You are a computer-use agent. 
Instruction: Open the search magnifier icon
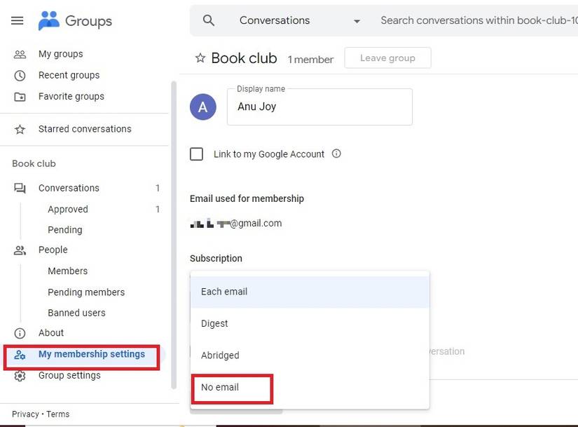coord(208,20)
